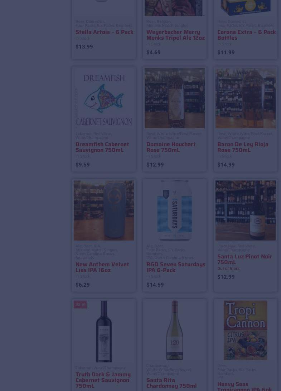281x391 pixels.
Task: Open Baron De Ley Rioja Rose title
Action: (x=243, y=147)
